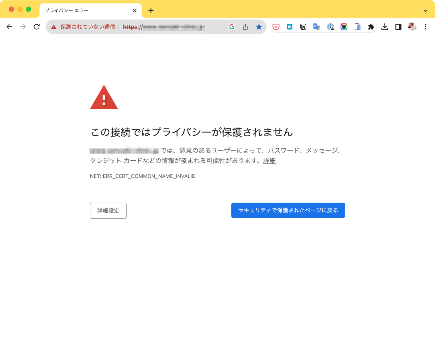Toggle the browser side panel
The image size is (435, 338).
point(398,27)
